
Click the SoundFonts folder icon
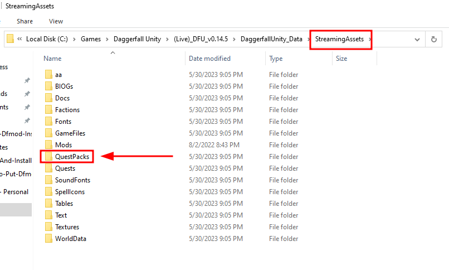click(48, 180)
